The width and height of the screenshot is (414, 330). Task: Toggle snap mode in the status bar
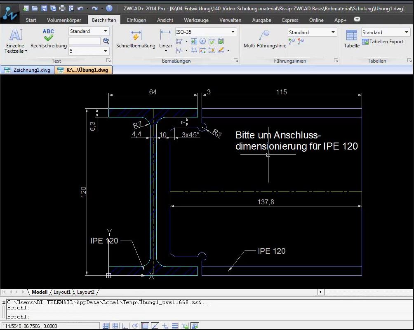105,326
